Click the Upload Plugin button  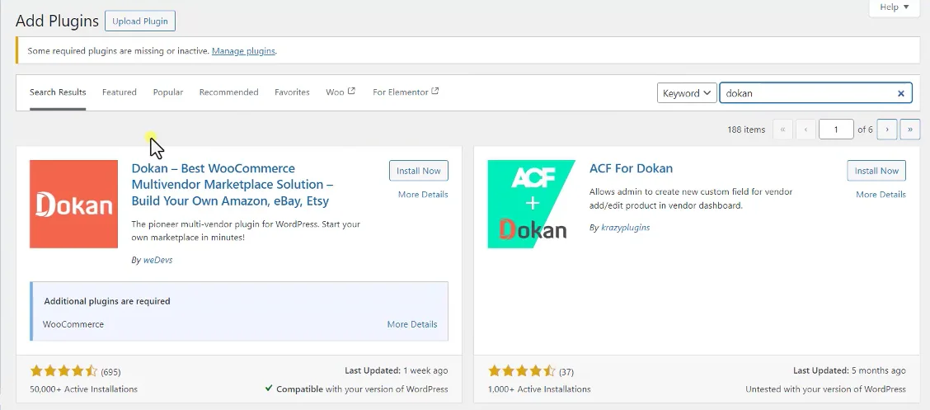(140, 21)
